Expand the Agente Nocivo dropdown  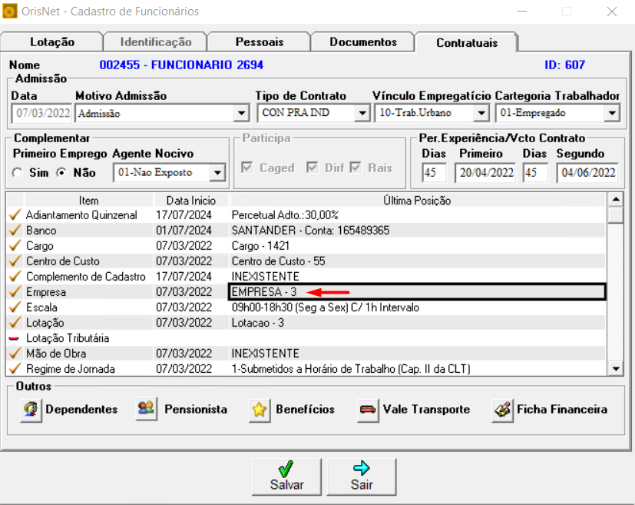[x=217, y=173]
